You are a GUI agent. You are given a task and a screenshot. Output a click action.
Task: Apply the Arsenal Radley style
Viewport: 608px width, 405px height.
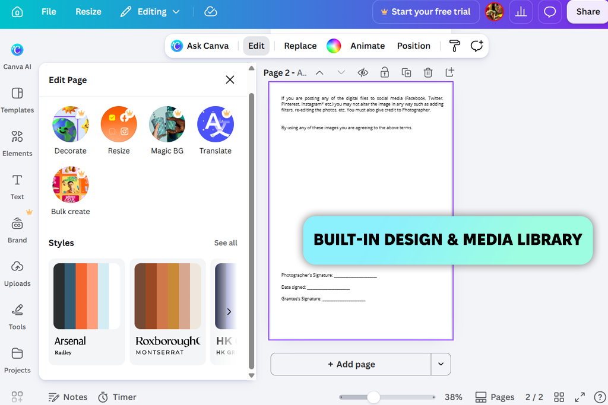click(x=87, y=312)
